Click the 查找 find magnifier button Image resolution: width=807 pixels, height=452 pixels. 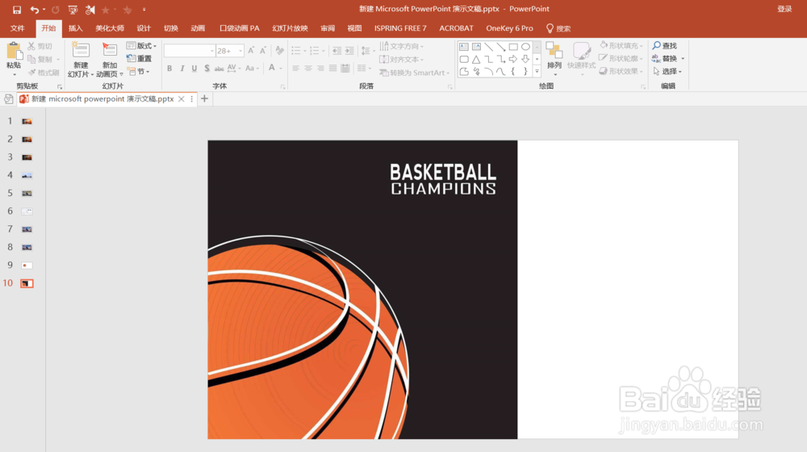coord(664,46)
